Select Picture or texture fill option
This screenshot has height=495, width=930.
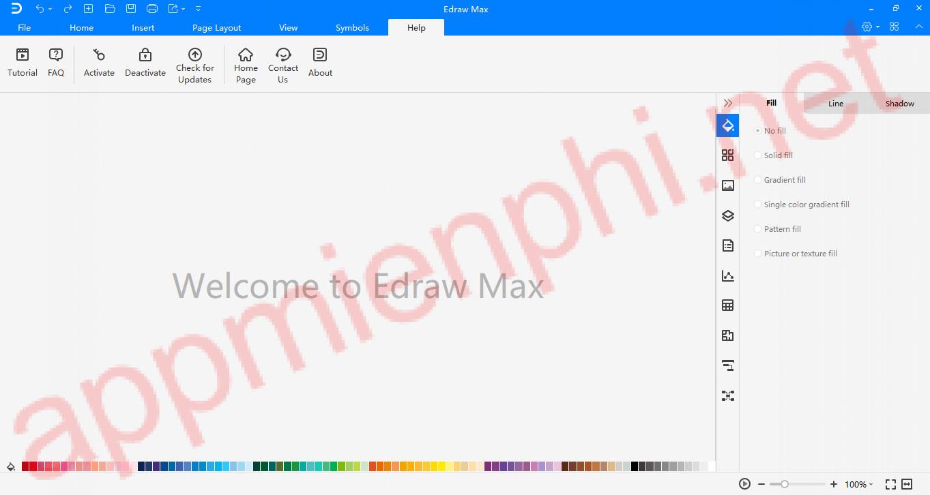pyautogui.click(x=757, y=253)
